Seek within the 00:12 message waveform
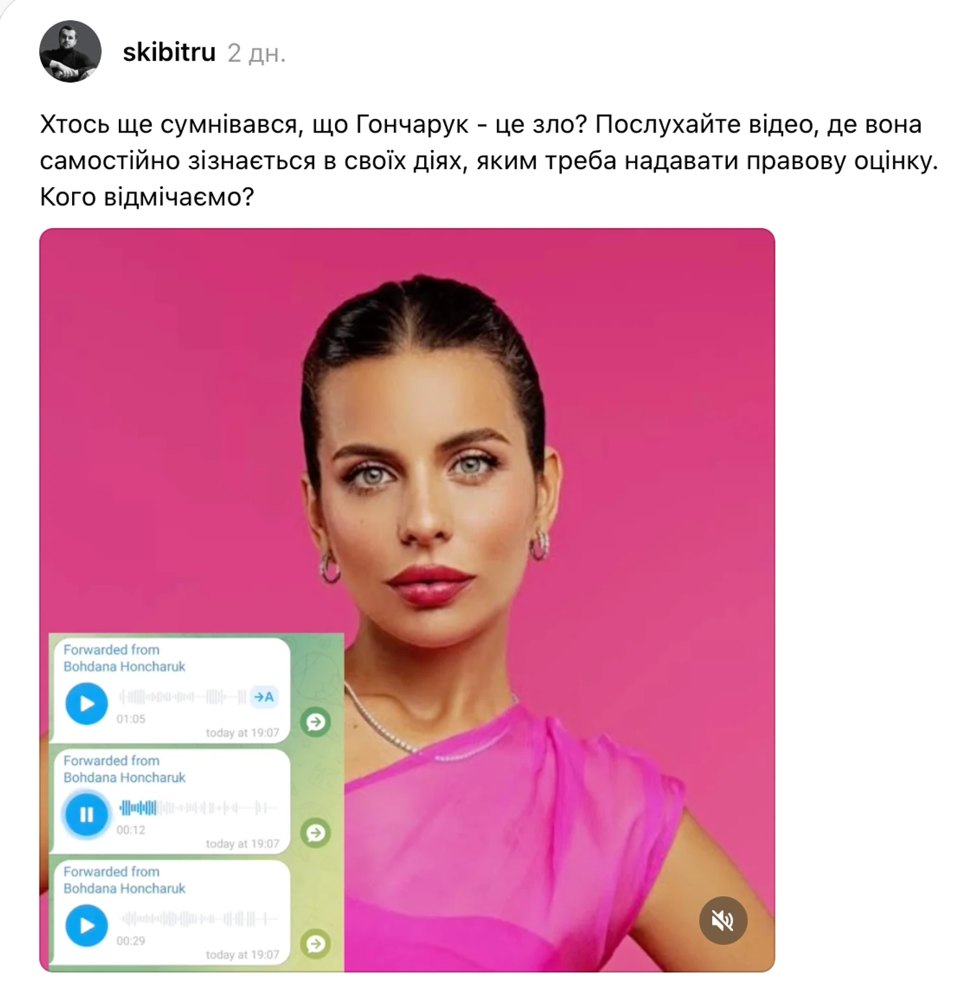974x993 pixels. pos(199,808)
